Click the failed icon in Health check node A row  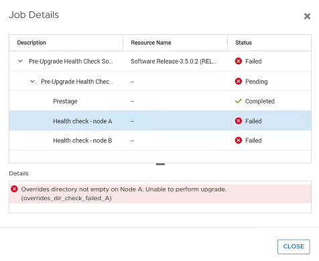pos(239,121)
